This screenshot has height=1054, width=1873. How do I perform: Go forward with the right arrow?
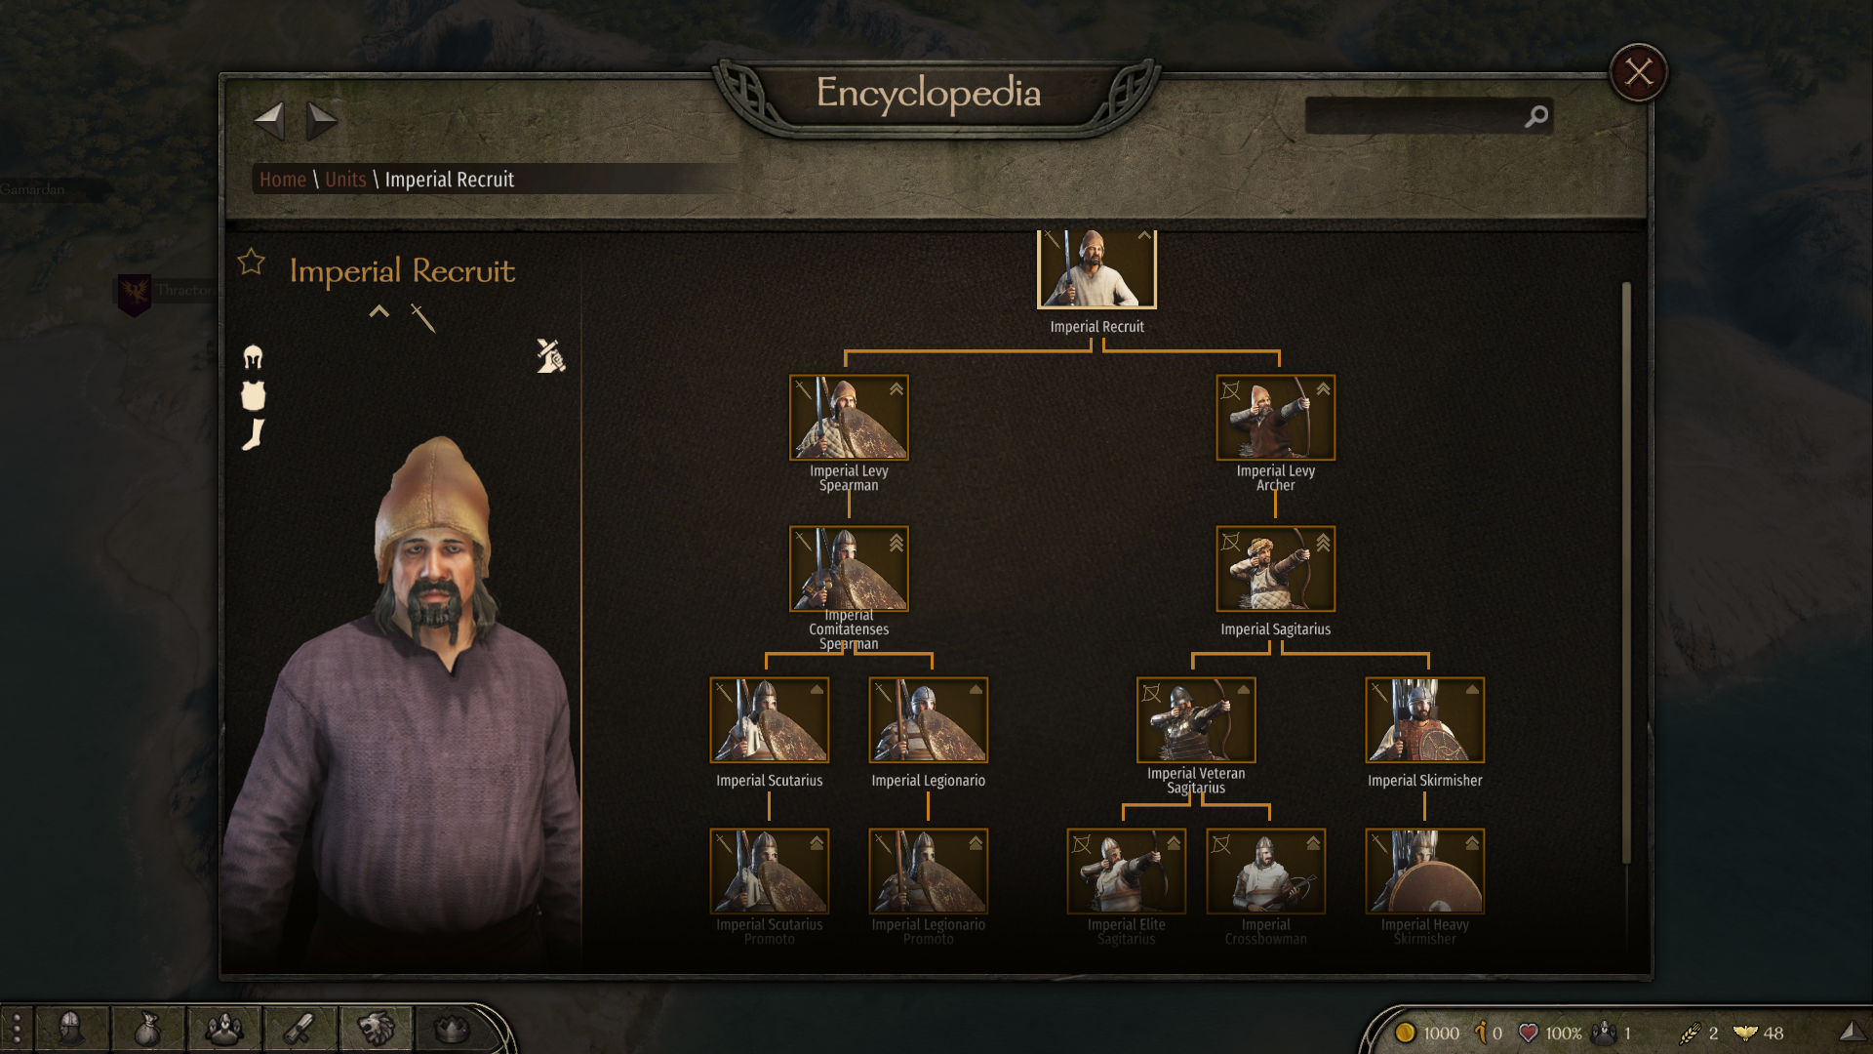322,121
